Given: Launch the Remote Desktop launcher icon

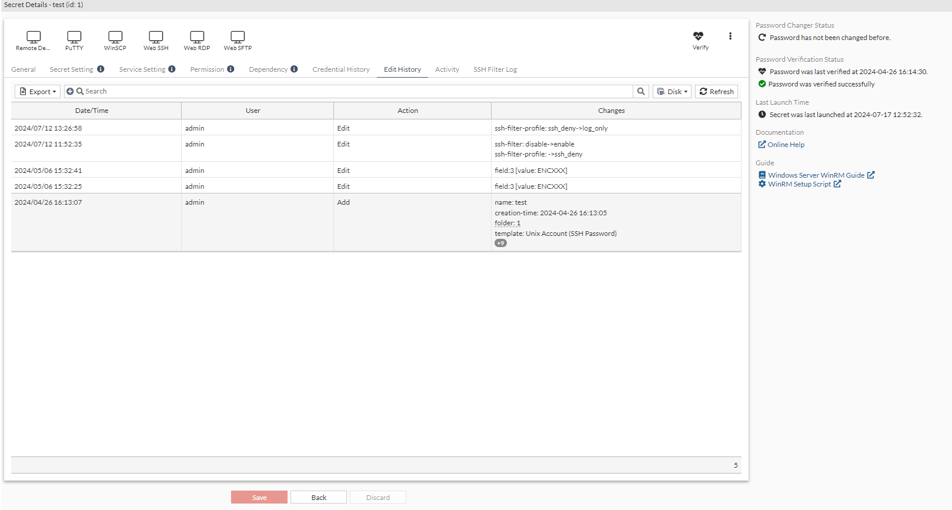Looking at the screenshot, I should [34, 37].
